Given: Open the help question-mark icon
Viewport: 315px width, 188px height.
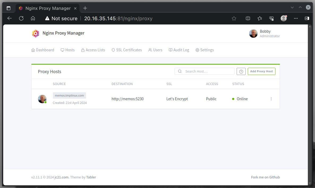Looking at the screenshot, I should (241, 71).
